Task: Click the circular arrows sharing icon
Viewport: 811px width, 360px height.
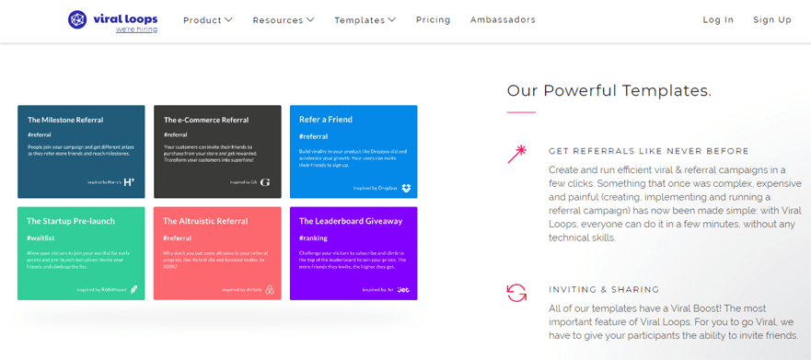Action: pyautogui.click(x=516, y=292)
